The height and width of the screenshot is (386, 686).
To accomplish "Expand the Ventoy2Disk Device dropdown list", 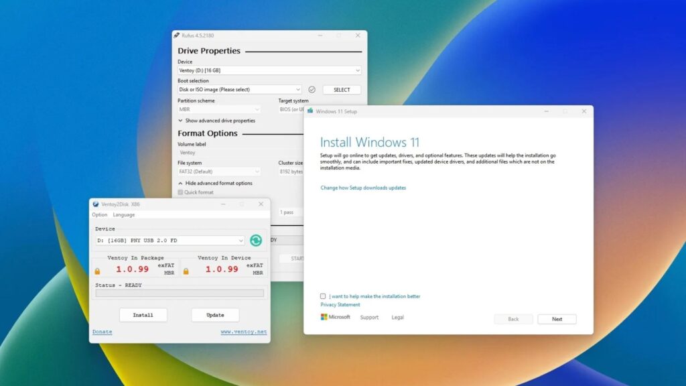I will pos(170,241).
